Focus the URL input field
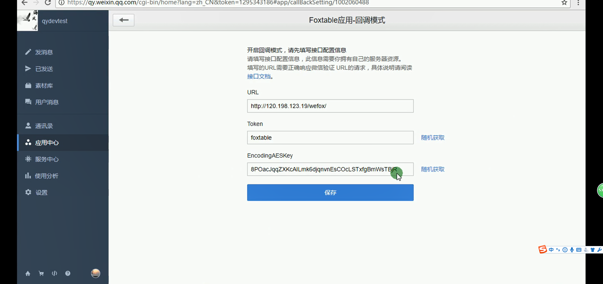 330,106
